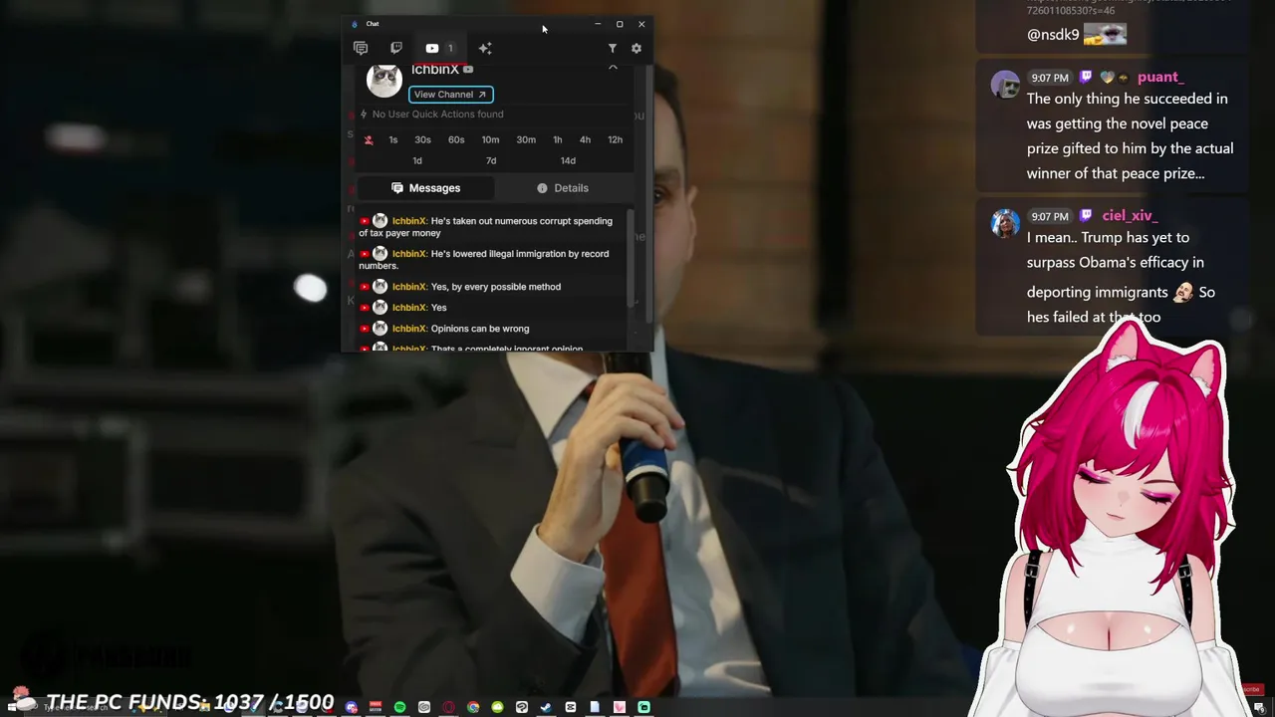Open chat settings gear
This screenshot has width=1275, height=717.
coord(637,48)
